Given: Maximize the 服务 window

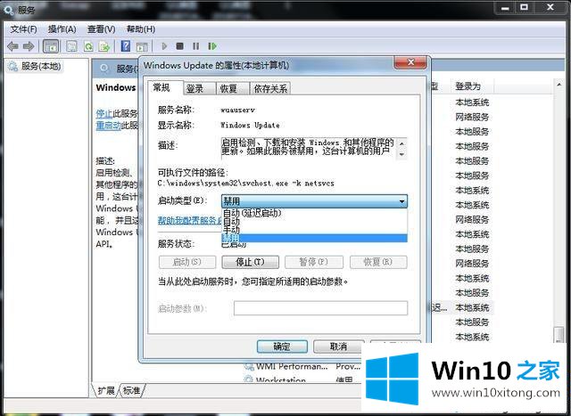Looking at the screenshot, I should (x=525, y=8).
